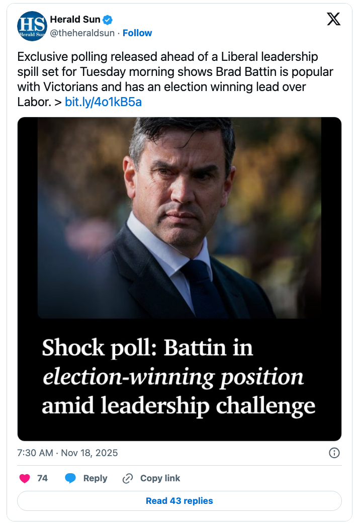357x525 pixels.
Task: Click the blue verified badge
Action: [x=108, y=20]
